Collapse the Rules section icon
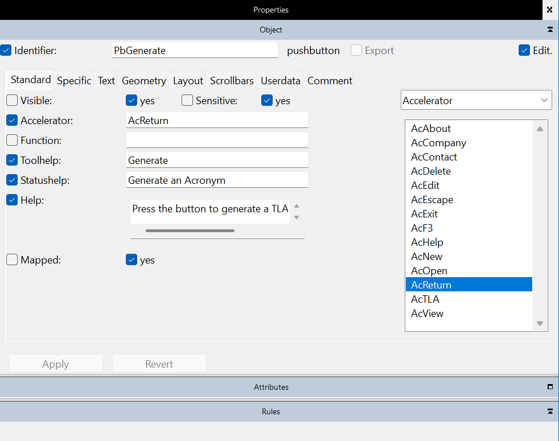Viewport: 559px width, 441px height. click(550, 411)
